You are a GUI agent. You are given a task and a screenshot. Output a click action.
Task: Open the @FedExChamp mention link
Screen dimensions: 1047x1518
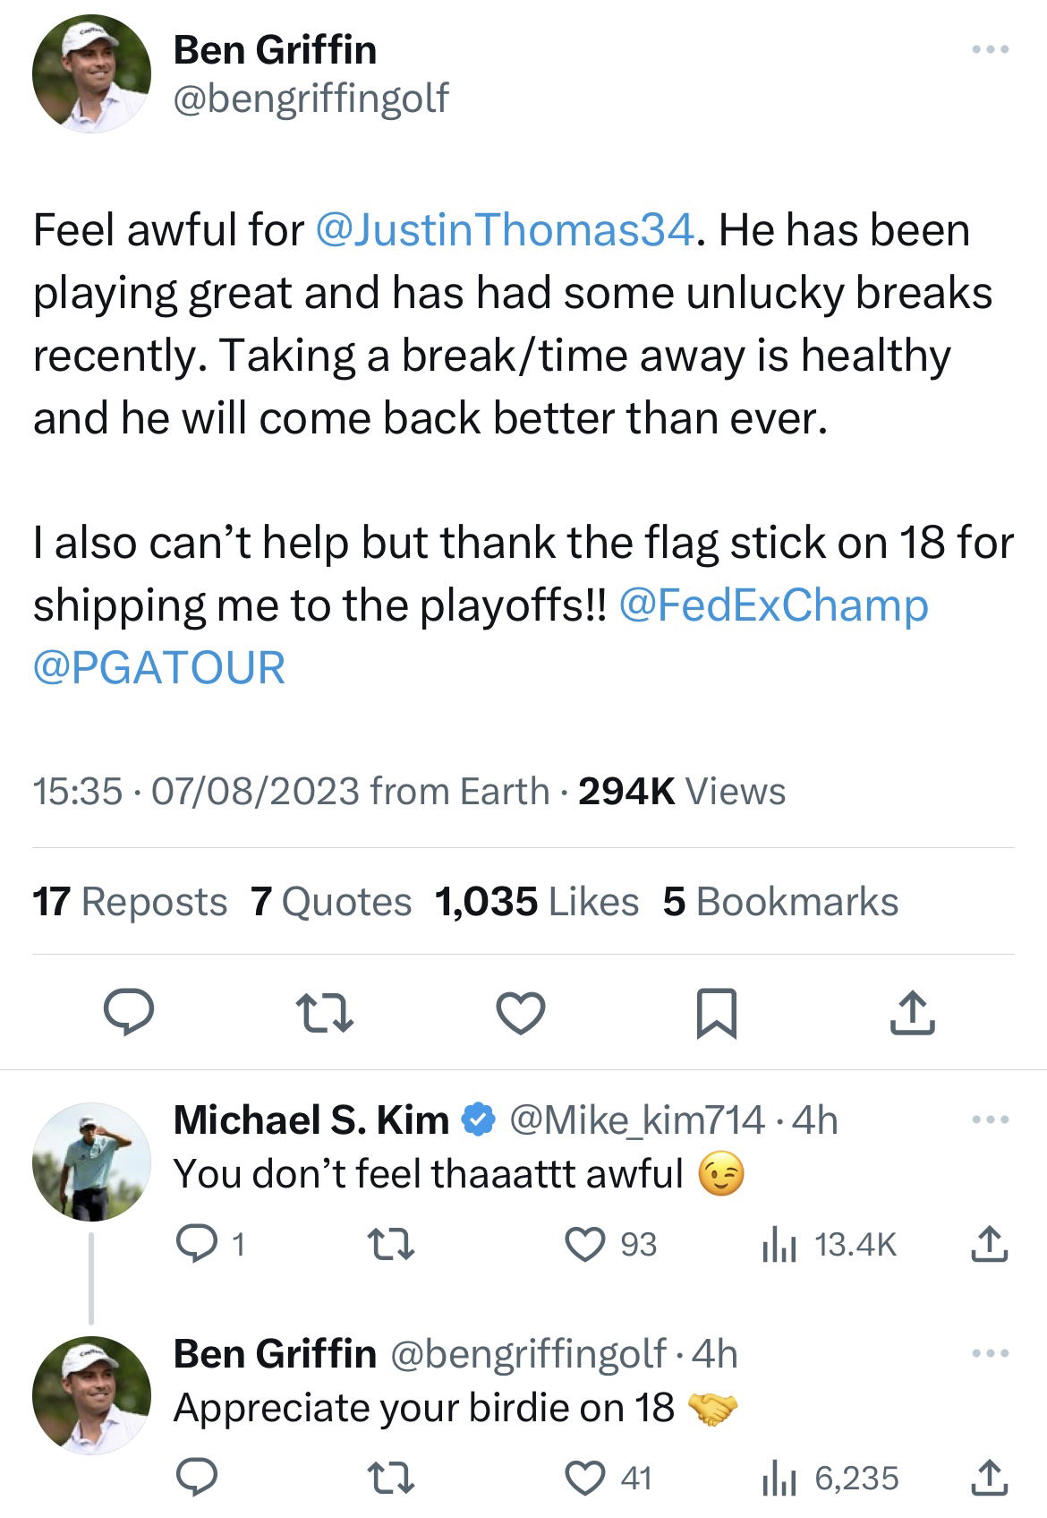click(773, 605)
